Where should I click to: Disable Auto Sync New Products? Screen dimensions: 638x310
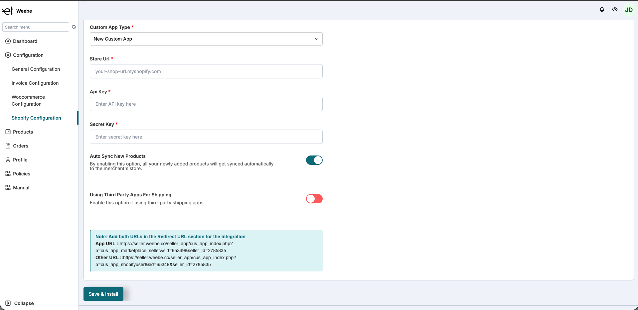click(x=314, y=160)
